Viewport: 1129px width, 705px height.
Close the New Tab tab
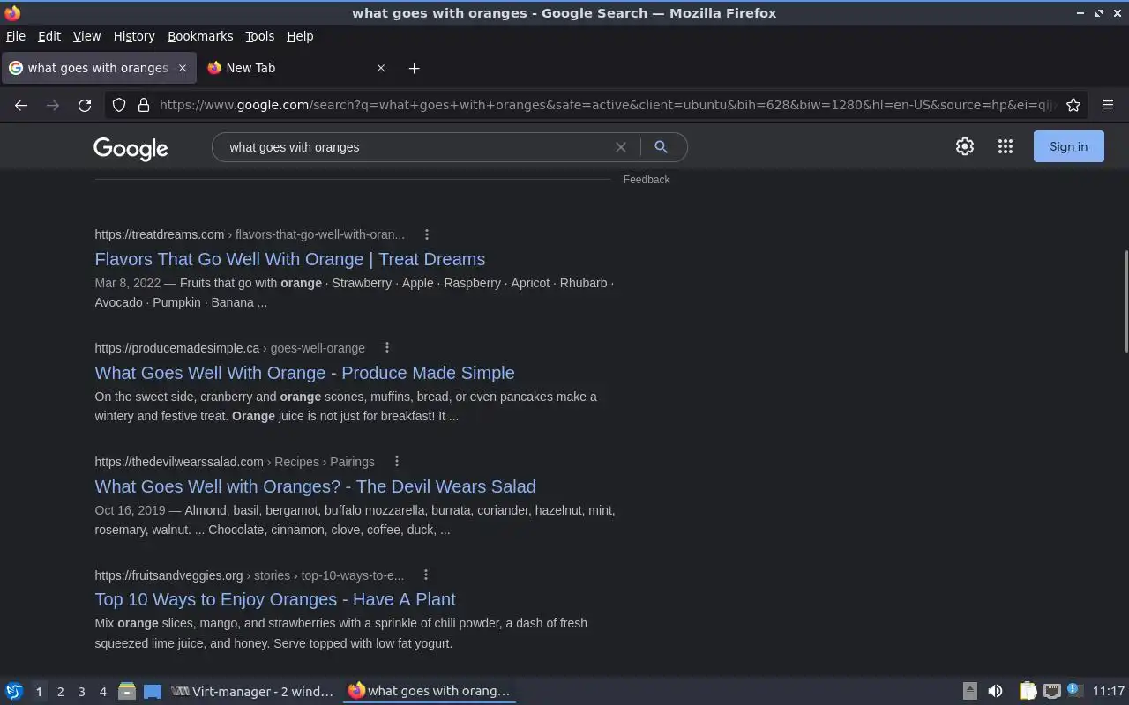click(381, 68)
